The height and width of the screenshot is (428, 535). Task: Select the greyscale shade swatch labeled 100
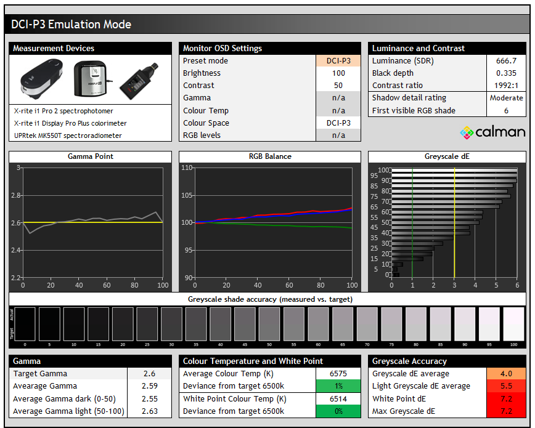tap(513, 325)
